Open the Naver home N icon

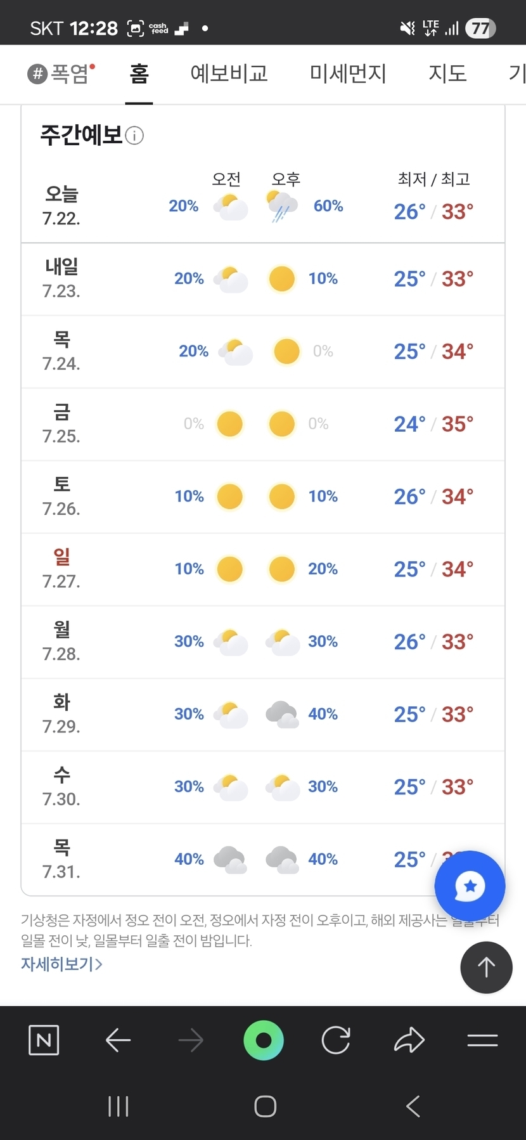tap(44, 1040)
